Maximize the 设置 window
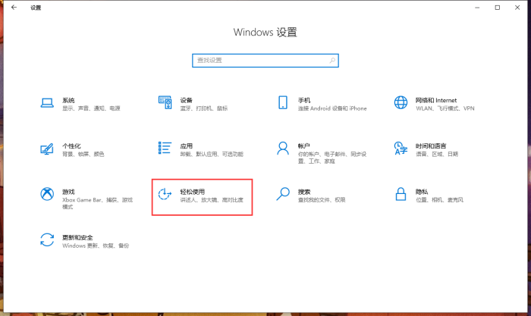531x316 pixels. [497, 8]
